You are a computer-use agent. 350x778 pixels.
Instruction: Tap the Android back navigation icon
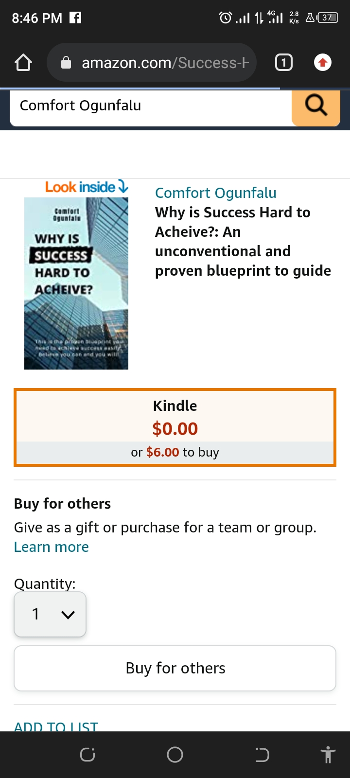[x=262, y=755]
